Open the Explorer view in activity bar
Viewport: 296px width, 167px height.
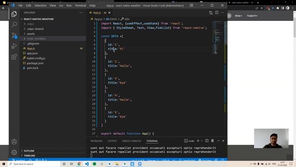14,14
